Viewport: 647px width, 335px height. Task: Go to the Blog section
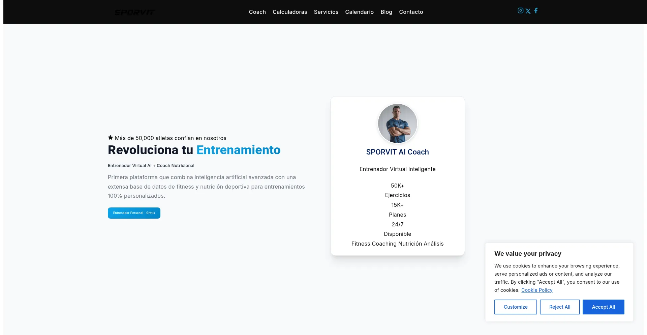click(x=386, y=12)
